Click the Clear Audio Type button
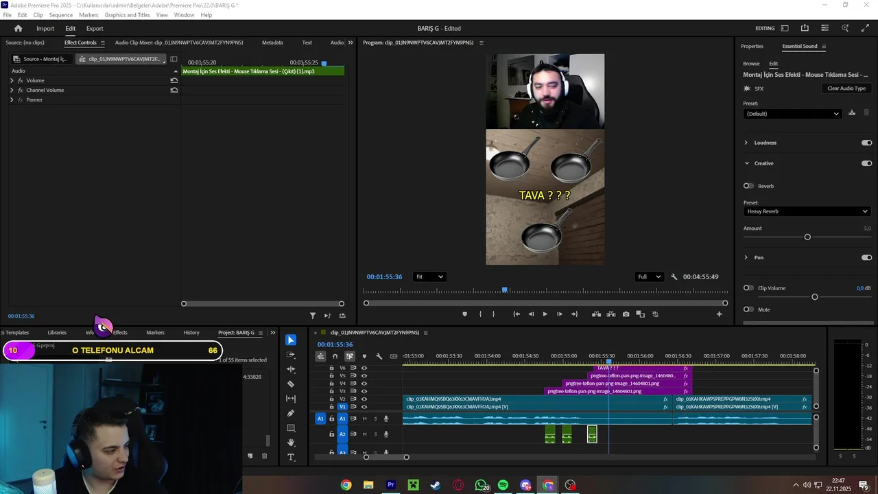878x494 pixels. [x=846, y=89]
